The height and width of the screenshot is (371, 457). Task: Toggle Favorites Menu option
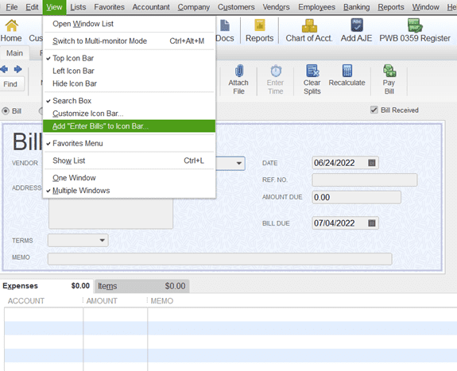click(x=129, y=143)
